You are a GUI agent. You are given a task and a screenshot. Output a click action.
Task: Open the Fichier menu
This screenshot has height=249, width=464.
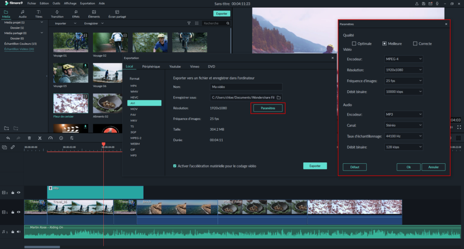(x=32, y=4)
